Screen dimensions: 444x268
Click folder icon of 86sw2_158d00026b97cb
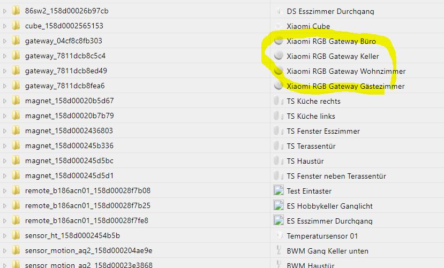[16, 11]
